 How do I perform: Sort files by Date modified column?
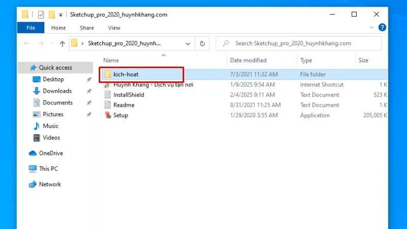tap(248, 60)
